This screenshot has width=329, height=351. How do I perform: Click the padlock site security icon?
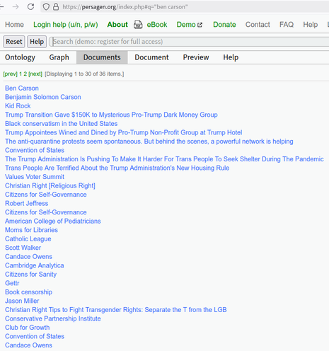coord(56,6)
